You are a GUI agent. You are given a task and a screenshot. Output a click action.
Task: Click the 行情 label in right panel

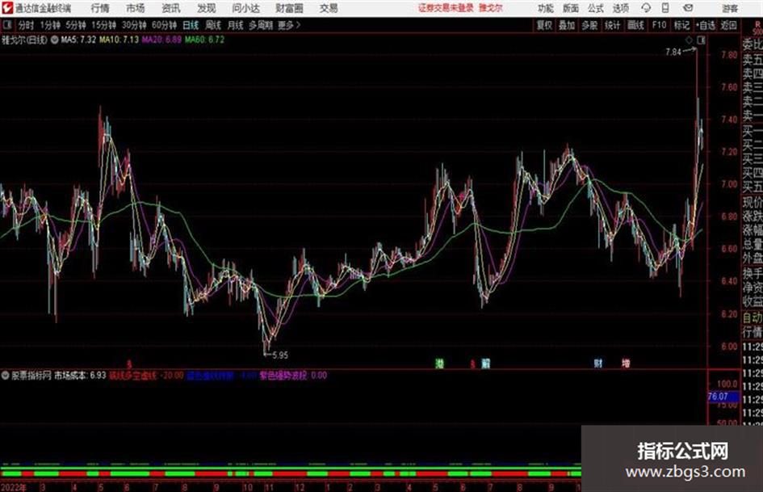point(753,332)
